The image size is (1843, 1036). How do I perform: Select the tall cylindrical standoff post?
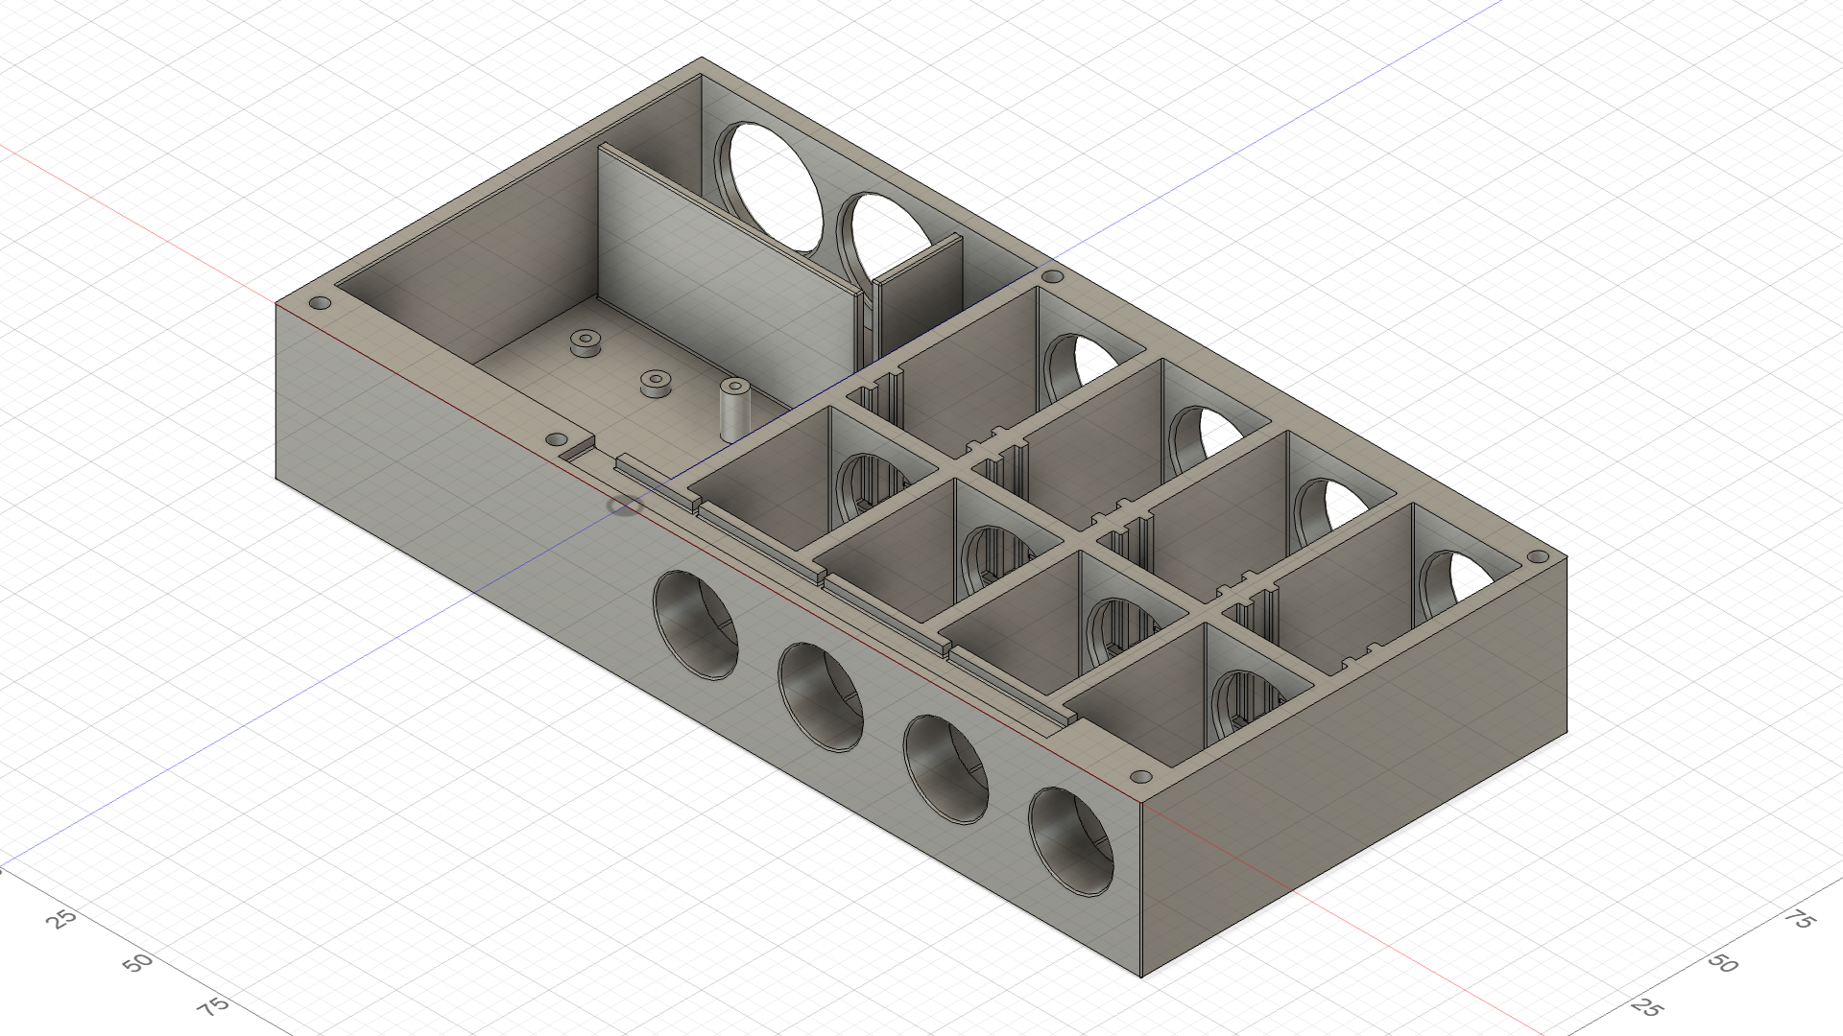[x=735, y=409]
